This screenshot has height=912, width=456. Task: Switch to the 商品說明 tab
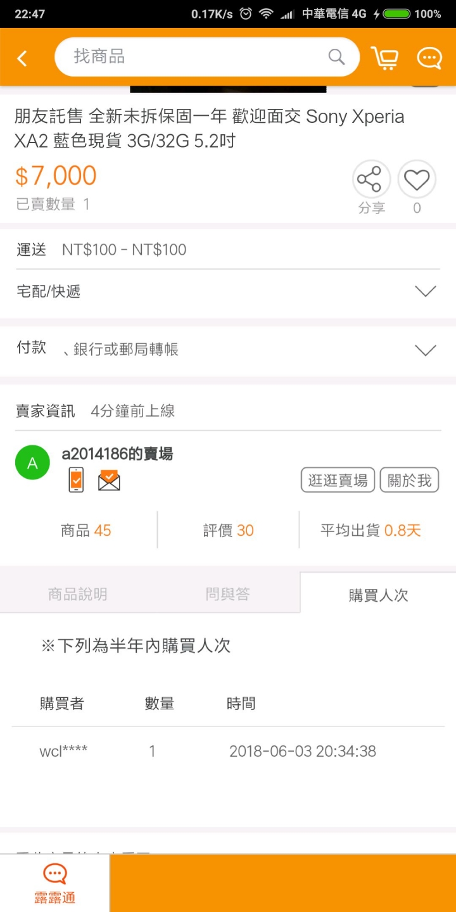[x=77, y=594]
